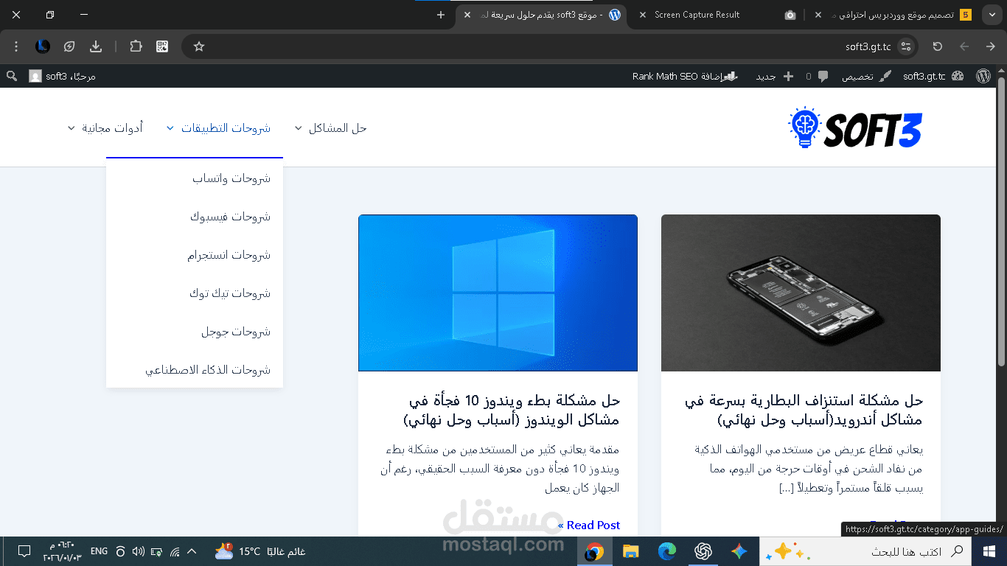The image size is (1007, 566).
Task: Collapse the chevron next to شروحات التطبيقات
Action: pos(170,128)
